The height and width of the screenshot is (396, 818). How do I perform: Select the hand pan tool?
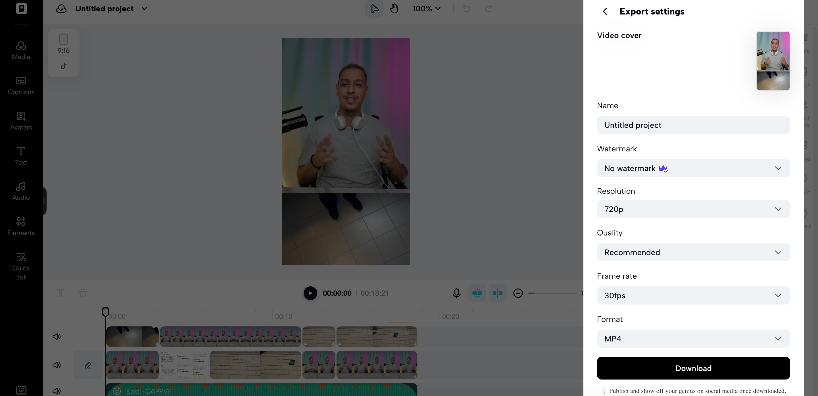(x=394, y=9)
